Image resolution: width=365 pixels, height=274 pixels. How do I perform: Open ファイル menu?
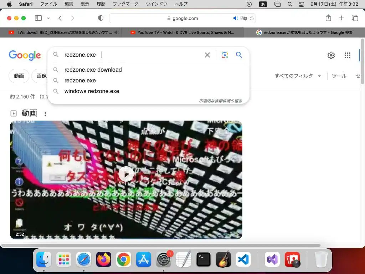pyautogui.click(x=48, y=4)
